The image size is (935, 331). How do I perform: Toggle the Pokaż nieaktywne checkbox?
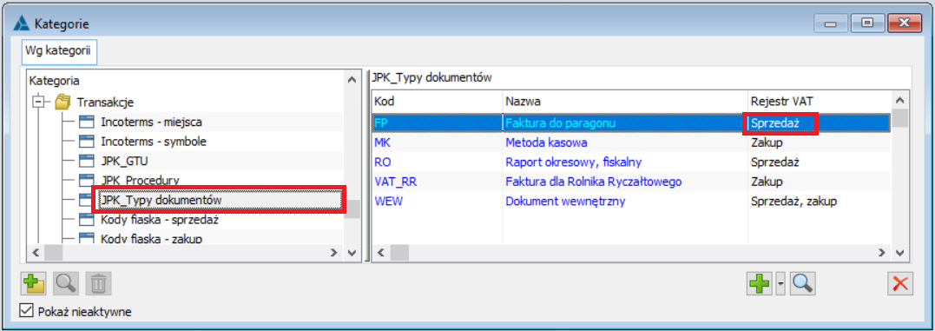coord(26,311)
